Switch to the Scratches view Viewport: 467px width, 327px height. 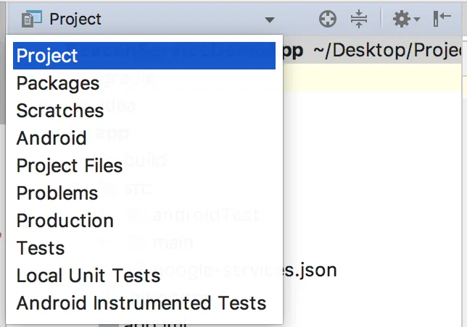60,111
